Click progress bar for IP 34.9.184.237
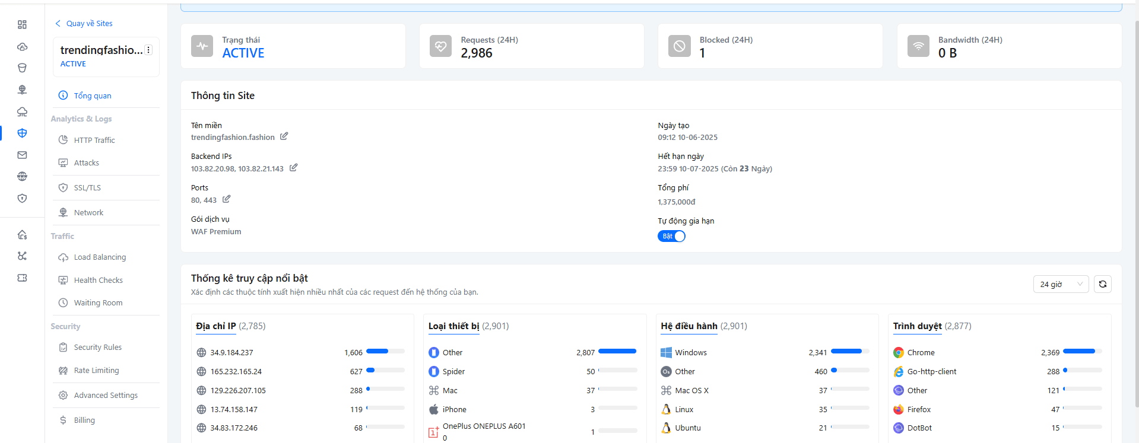This screenshot has width=1139, height=443. 385,352
